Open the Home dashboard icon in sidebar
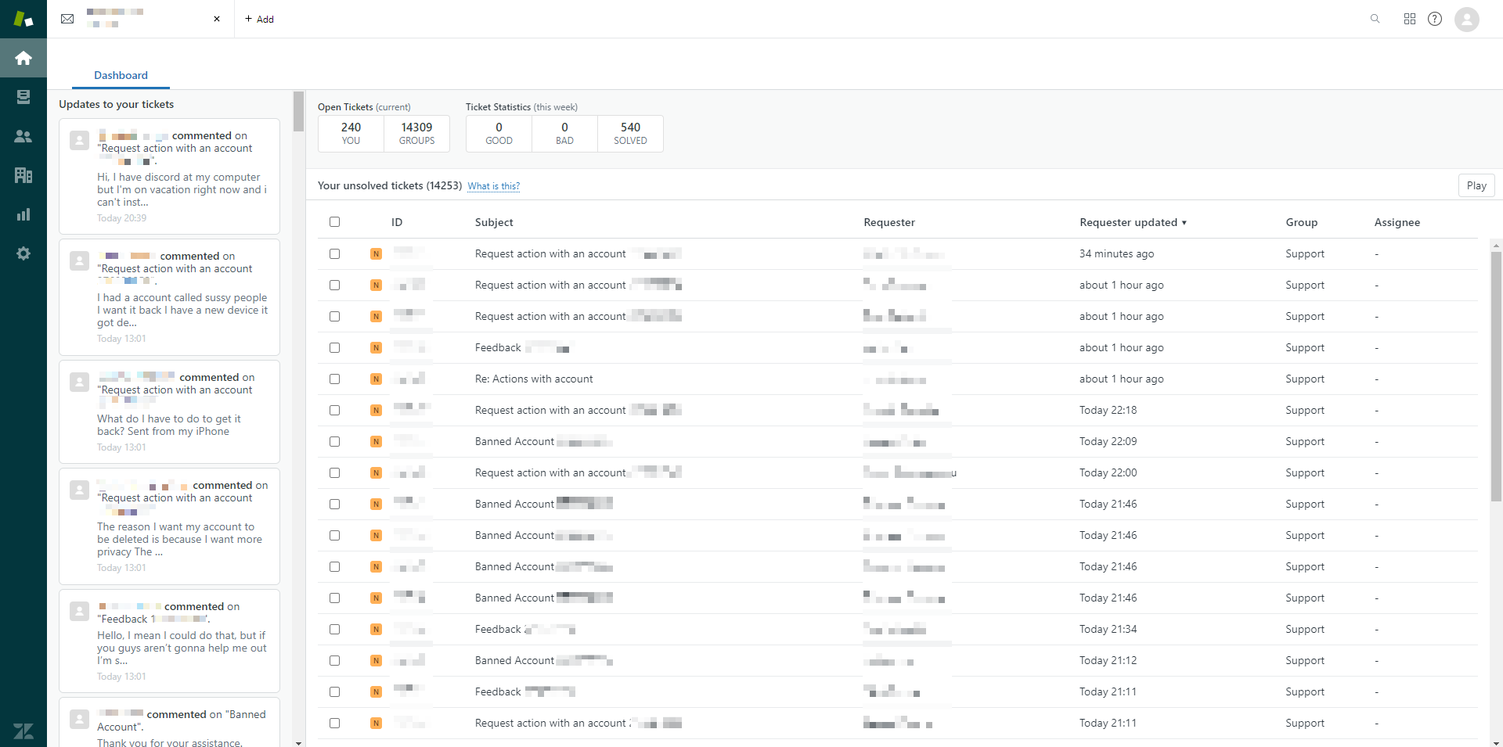Image resolution: width=1503 pixels, height=747 pixels. point(23,58)
